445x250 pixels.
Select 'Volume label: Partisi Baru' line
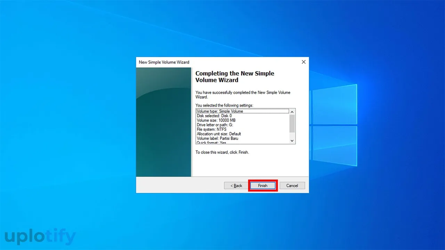click(x=242, y=138)
